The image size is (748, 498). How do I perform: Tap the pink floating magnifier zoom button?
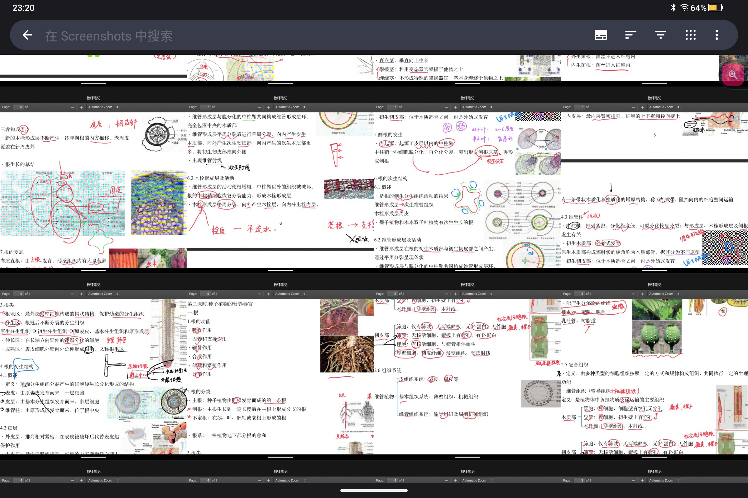click(x=733, y=75)
